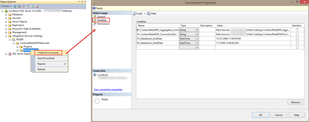Click the Server Objects folder icon

pos(10,22)
